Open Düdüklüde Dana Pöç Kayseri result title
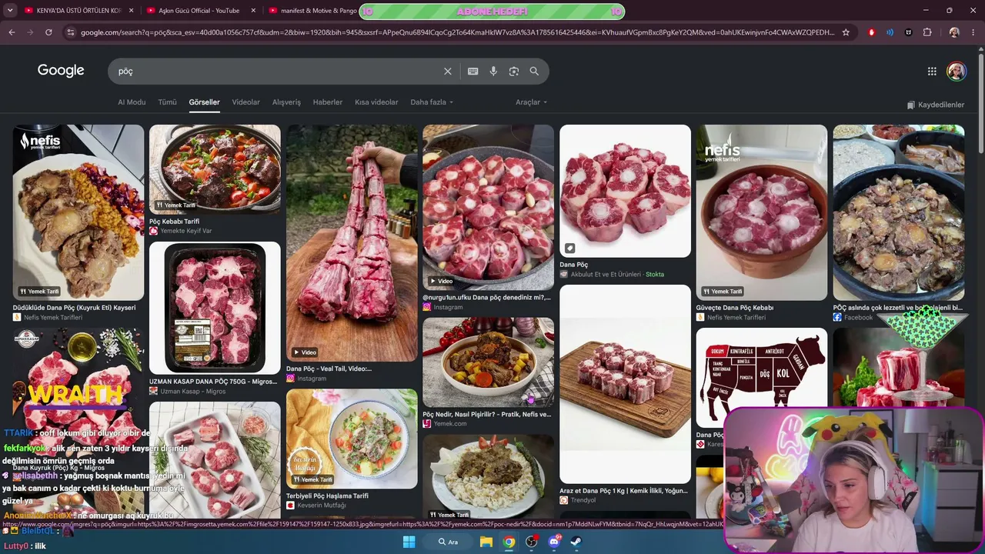Screen dimensions: 985x554 point(75,308)
